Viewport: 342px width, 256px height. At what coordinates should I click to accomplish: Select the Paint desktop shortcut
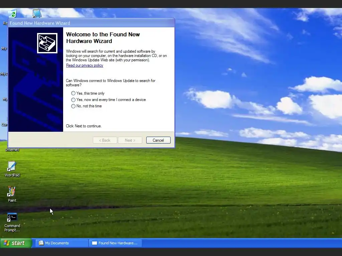[12, 194]
